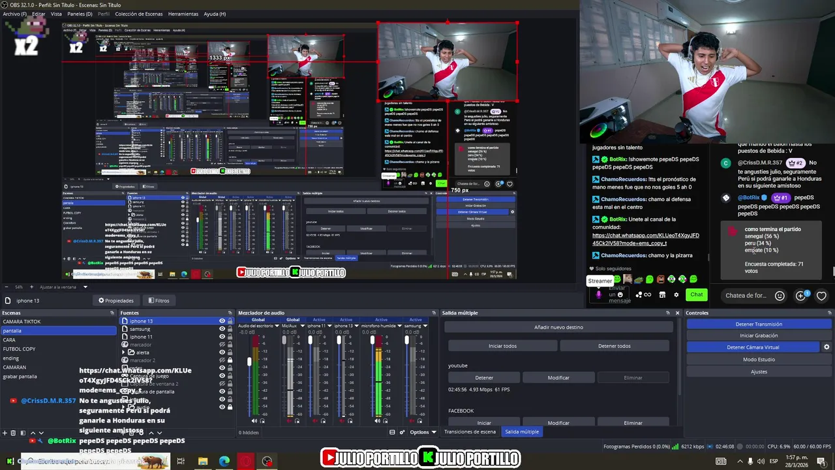This screenshot has width=835, height=470.
Task: Hide the iphone 11 source
Action: click(x=222, y=337)
